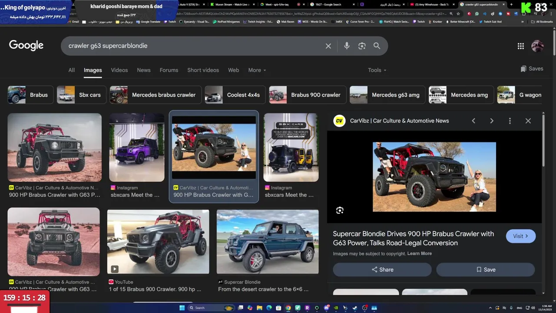The image size is (556, 313).
Task: Switch to the Muvvn Stream browser tab
Action: [232, 4]
